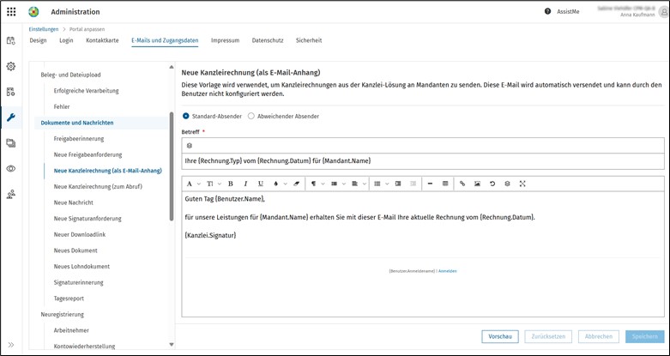670x356 pixels.
Task: Open text color dropdown
Action: (x=280, y=184)
